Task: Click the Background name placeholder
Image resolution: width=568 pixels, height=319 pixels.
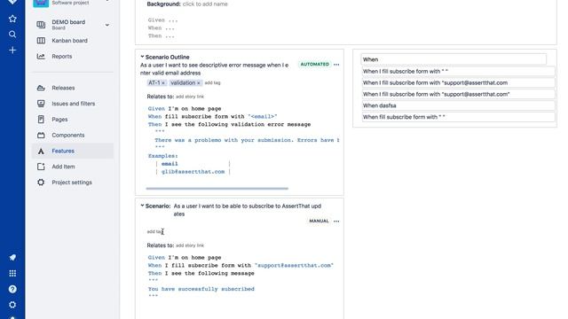Action: (205, 4)
